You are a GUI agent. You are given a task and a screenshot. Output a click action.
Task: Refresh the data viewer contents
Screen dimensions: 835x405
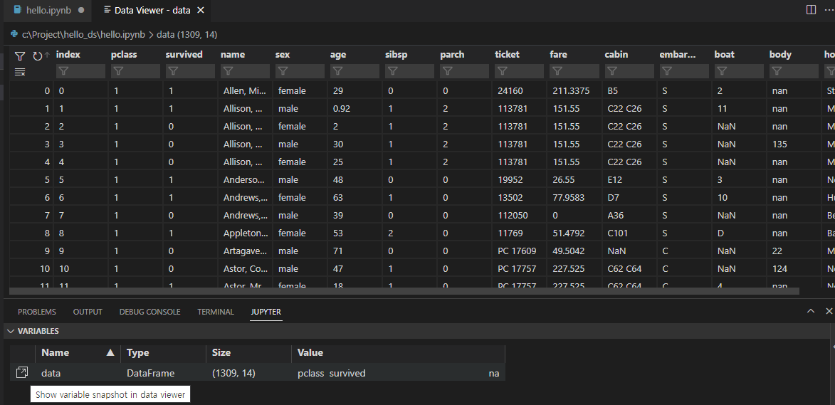tap(37, 56)
